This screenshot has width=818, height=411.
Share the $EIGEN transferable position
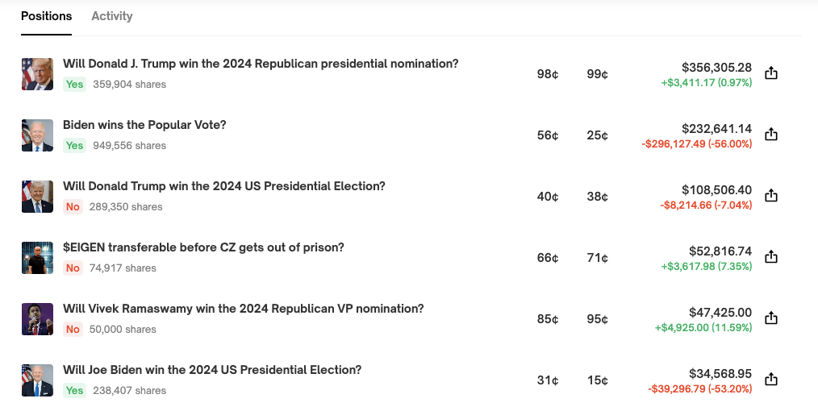coord(770,257)
